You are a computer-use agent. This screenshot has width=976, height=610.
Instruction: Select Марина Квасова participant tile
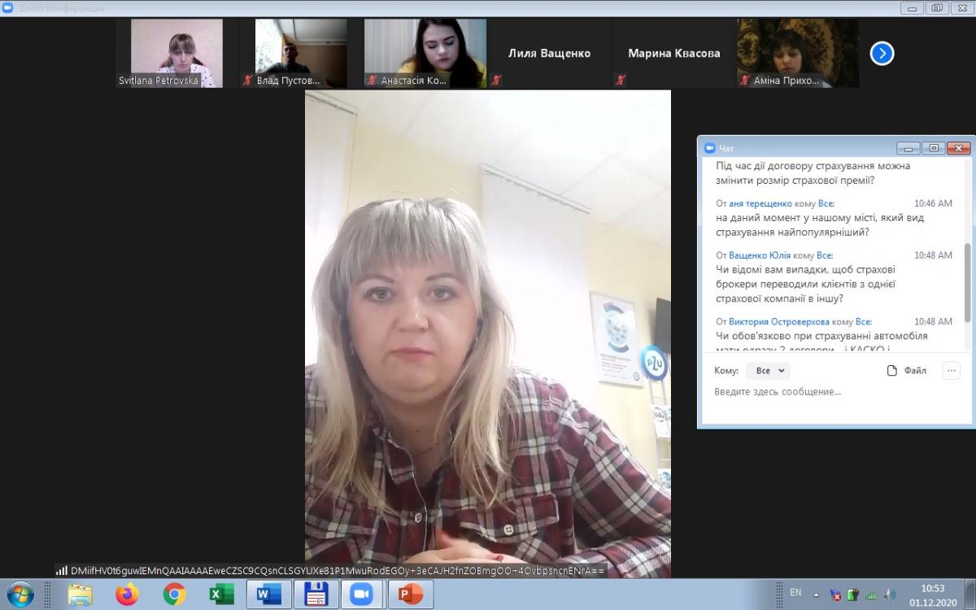(x=674, y=53)
